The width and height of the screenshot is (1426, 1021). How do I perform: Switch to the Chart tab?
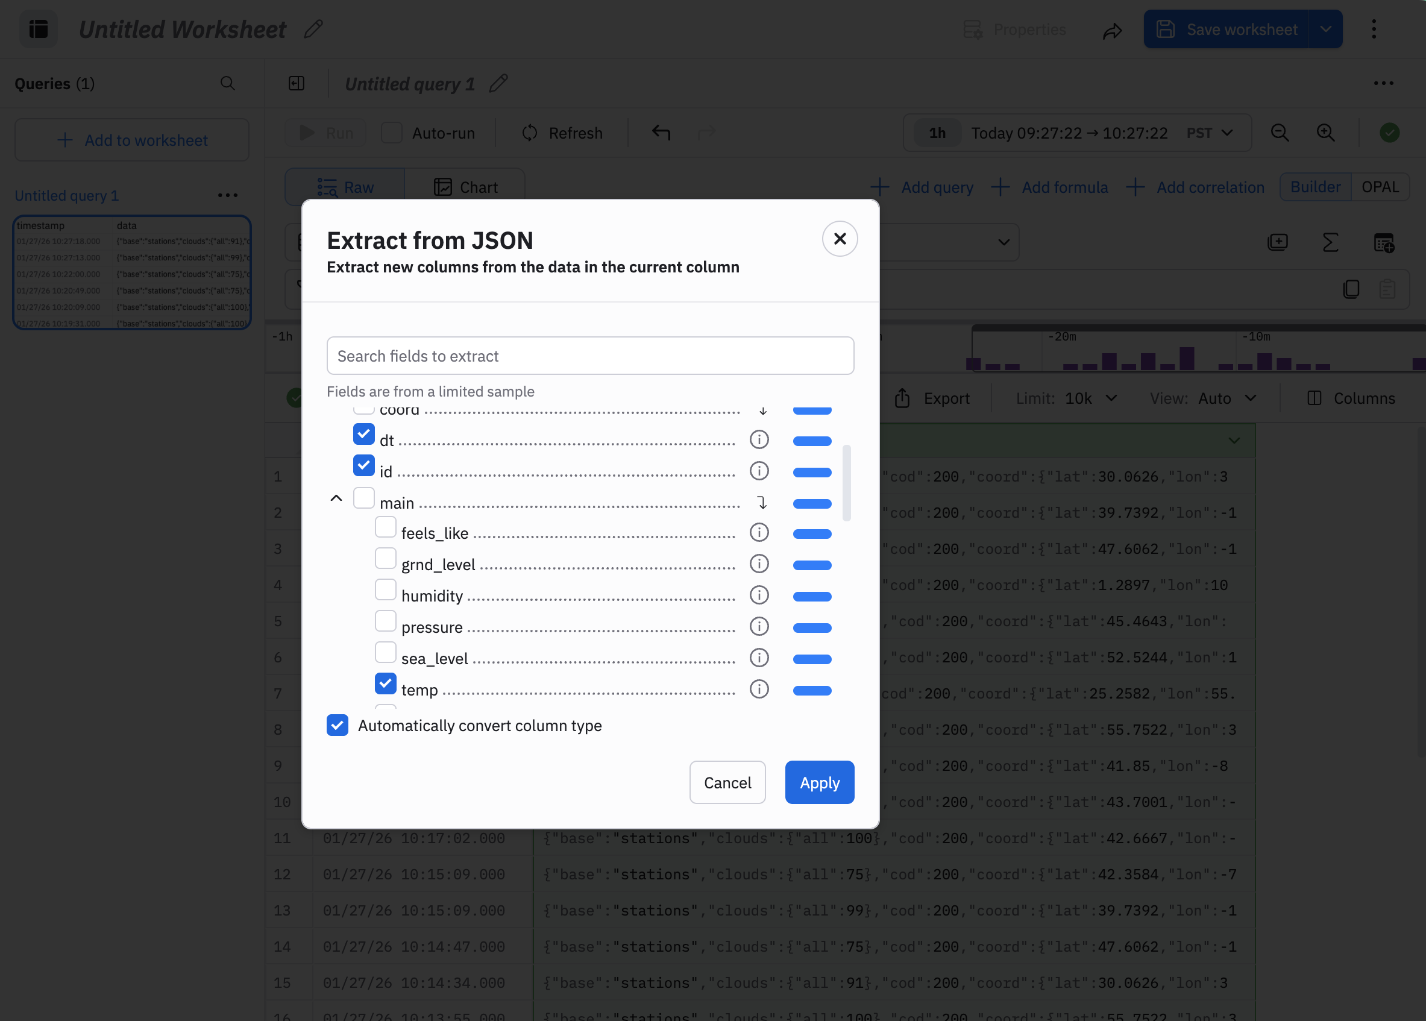tap(465, 187)
